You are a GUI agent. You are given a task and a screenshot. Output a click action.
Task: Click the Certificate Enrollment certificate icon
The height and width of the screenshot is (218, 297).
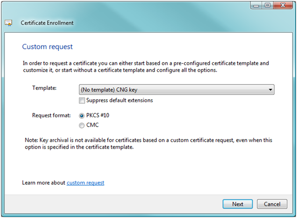8,23
